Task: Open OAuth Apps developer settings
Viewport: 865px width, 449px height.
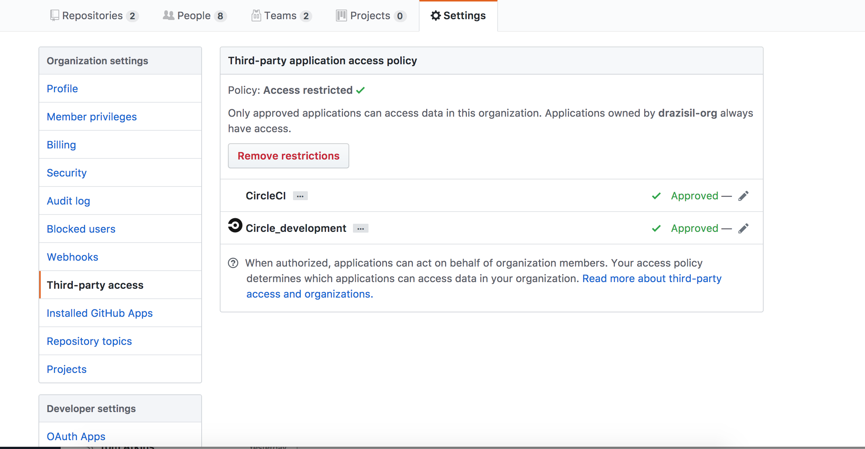Action: click(76, 436)
